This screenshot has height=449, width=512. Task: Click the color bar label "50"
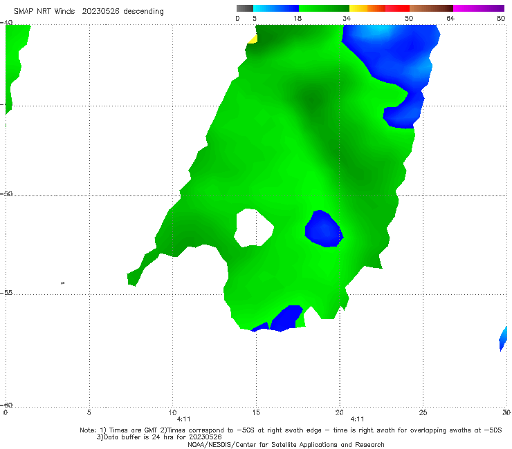409,19
